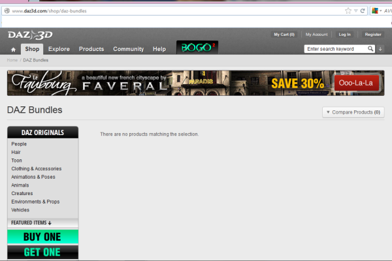Screen dimensions: 392x261
Task: Click the BOGO promotion tab
Action: coord(197,47)
